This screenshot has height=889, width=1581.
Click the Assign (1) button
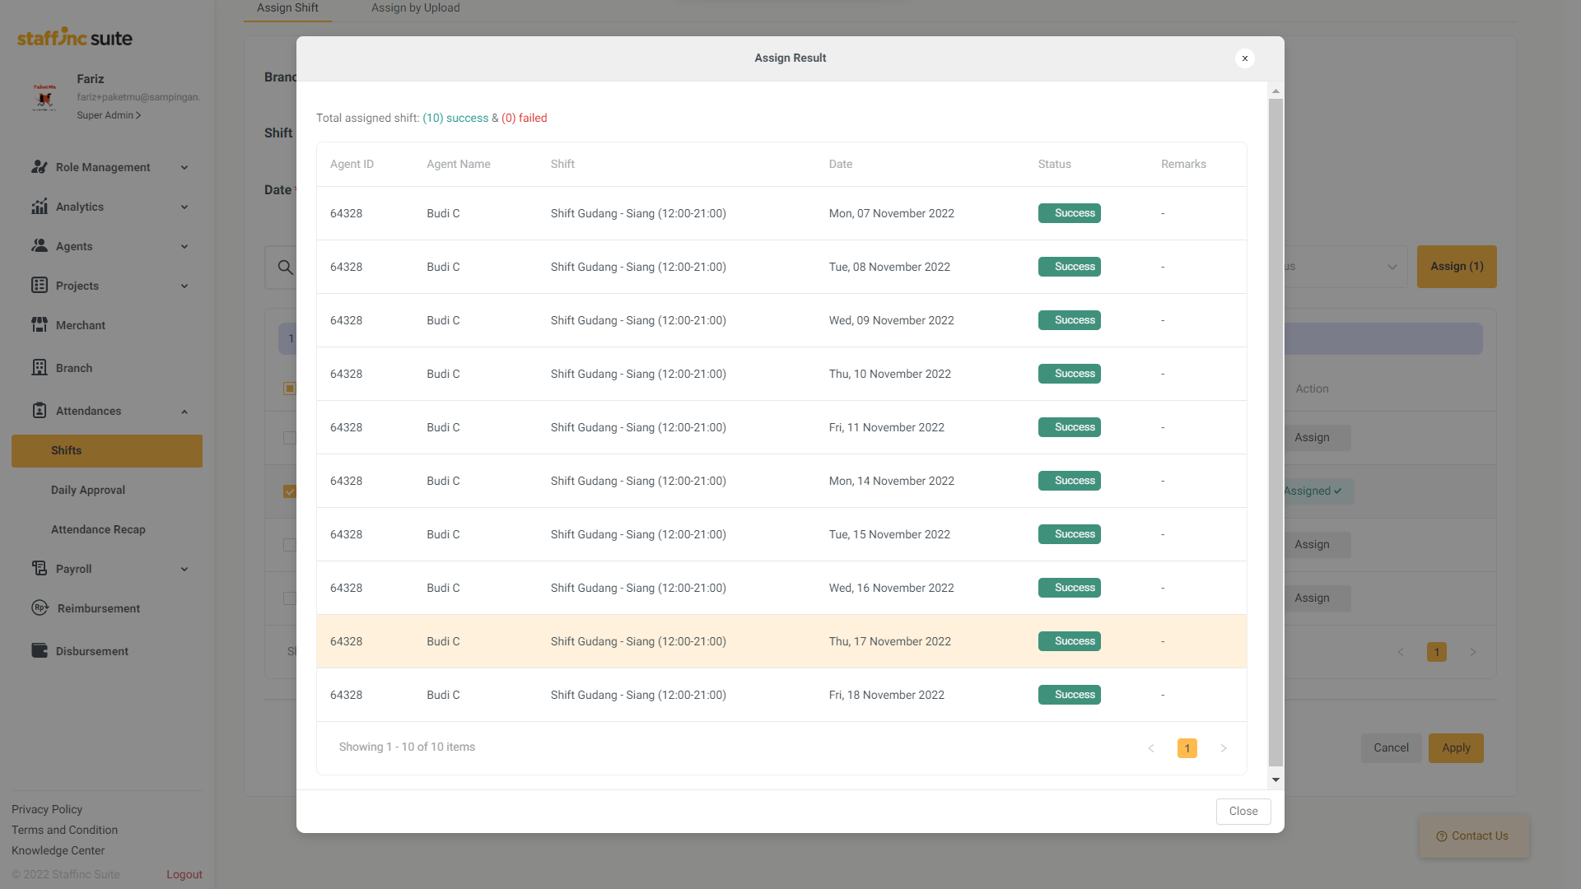(1456, 267)
